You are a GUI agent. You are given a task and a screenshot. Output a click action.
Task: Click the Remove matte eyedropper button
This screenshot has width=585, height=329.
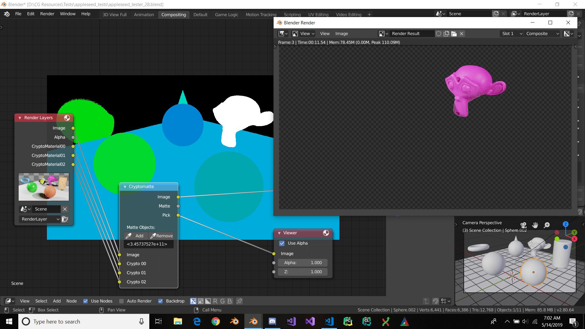(x=161, y=236)
